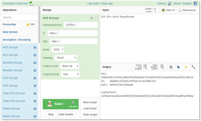This screenshot has height=121, width=201.
Task: Show info for Rabbit Decrypt operation
Action: [35, 116]
